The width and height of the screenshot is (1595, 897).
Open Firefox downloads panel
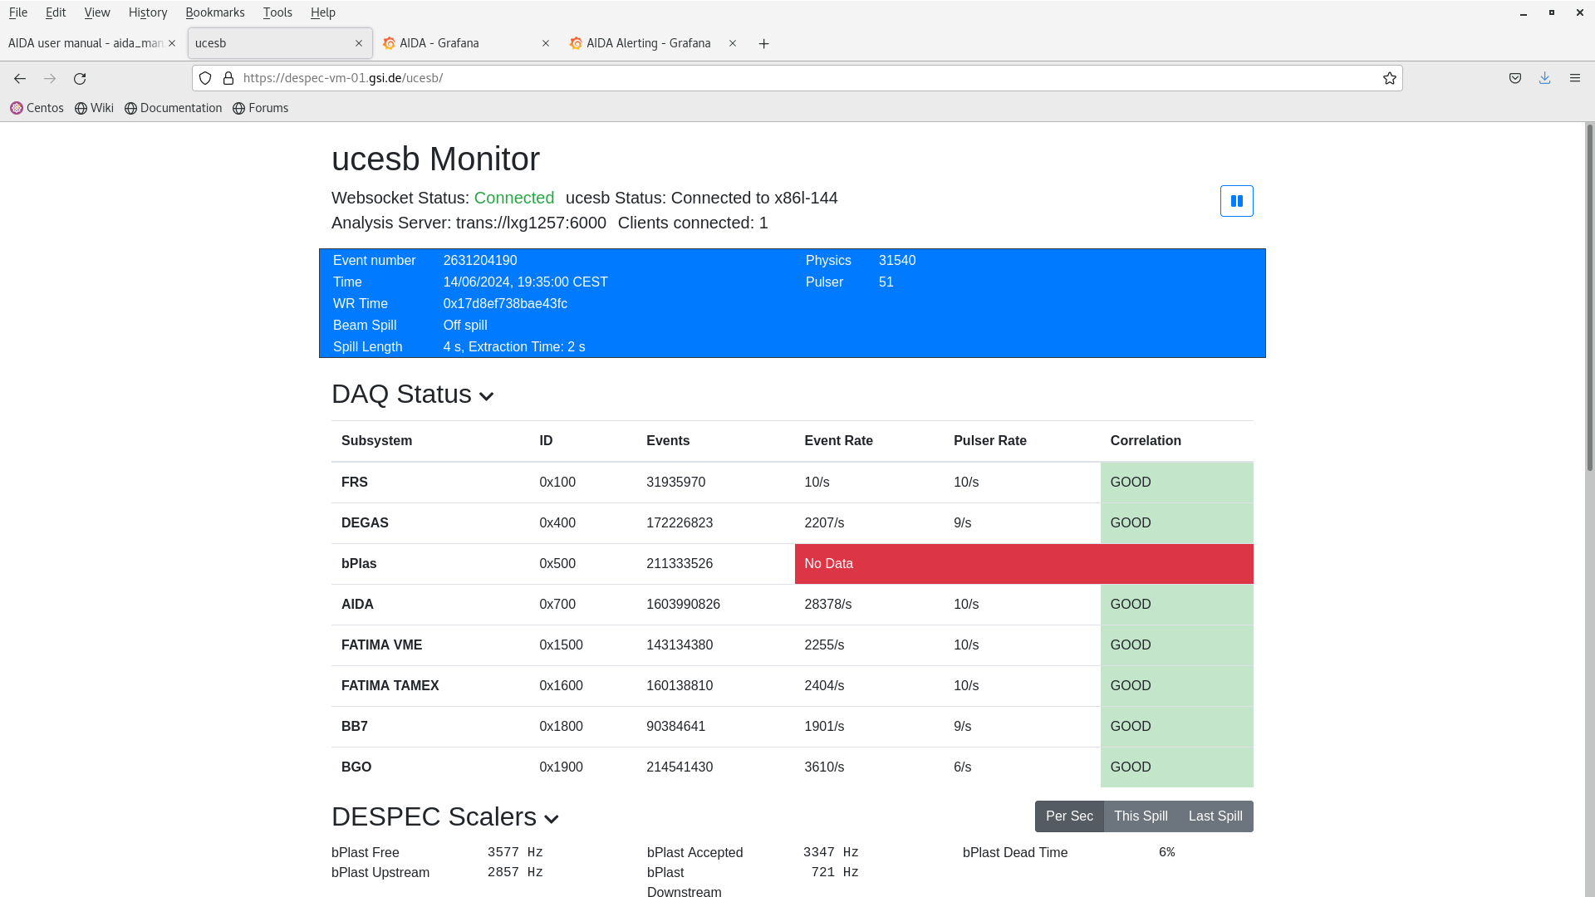tap(1544, 78)
